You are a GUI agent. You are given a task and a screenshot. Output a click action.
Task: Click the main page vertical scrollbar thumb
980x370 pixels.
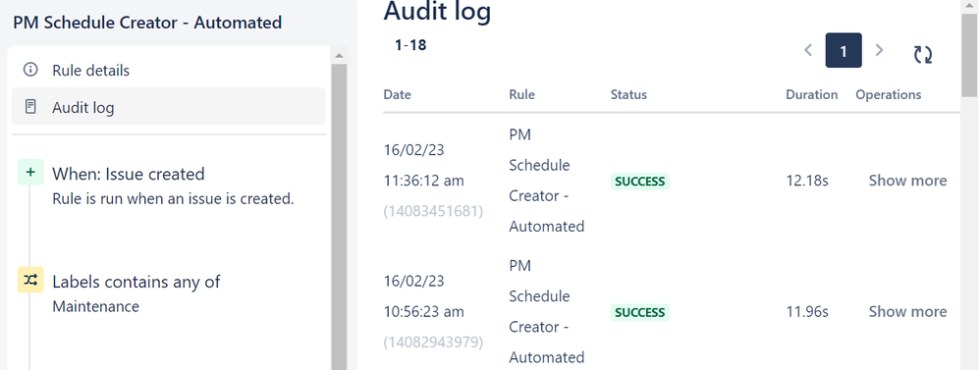pos(969,55)
